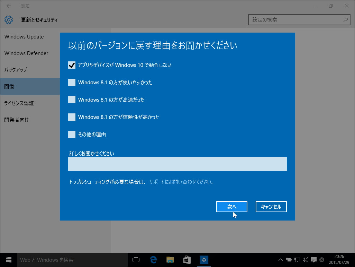
Task: Open the Action Center icon in the tray
Action: coord(313,259)
